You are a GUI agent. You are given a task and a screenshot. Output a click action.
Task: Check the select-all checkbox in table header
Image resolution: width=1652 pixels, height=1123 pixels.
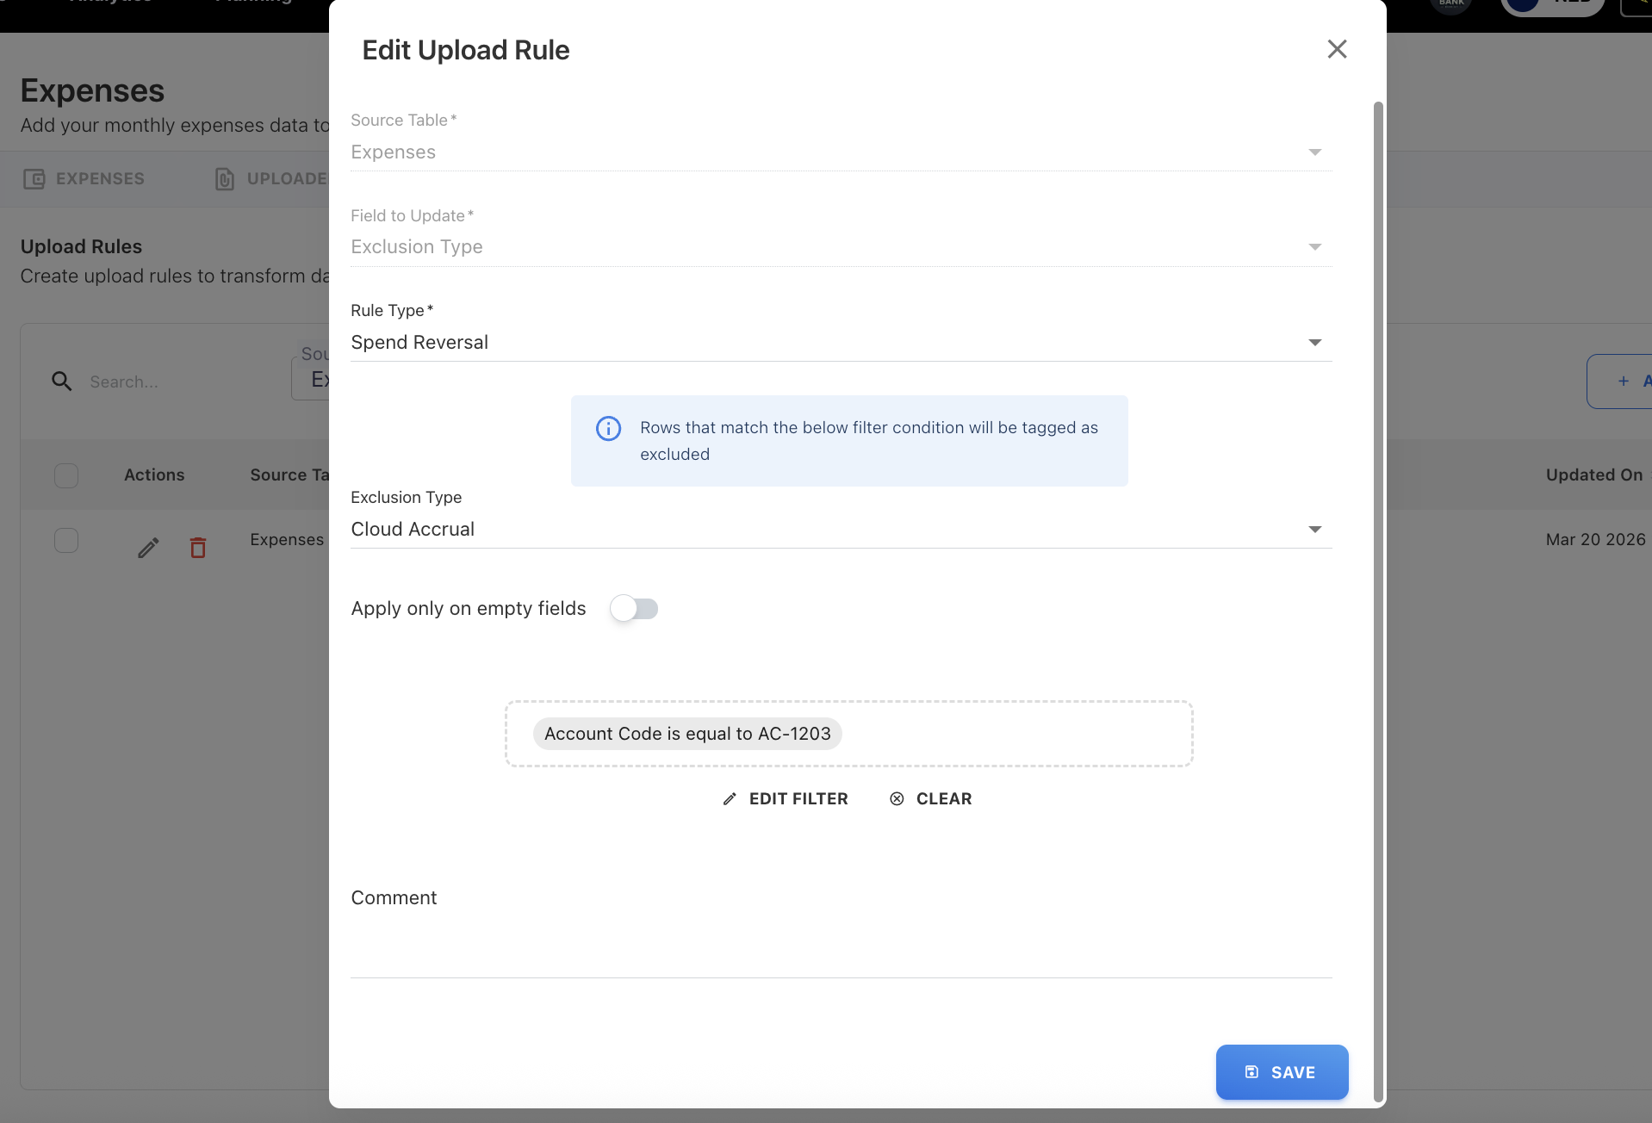(x=66, y=475)
